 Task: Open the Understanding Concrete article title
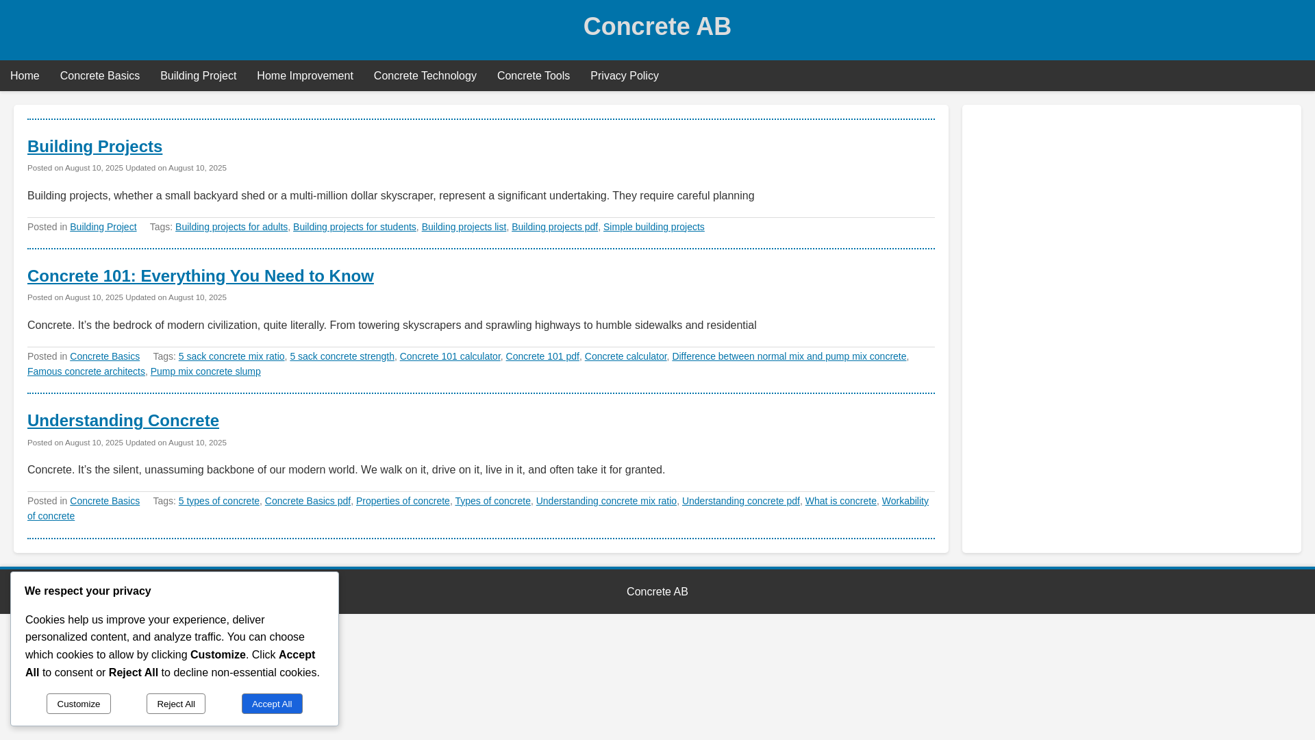(x=123, y=421)
